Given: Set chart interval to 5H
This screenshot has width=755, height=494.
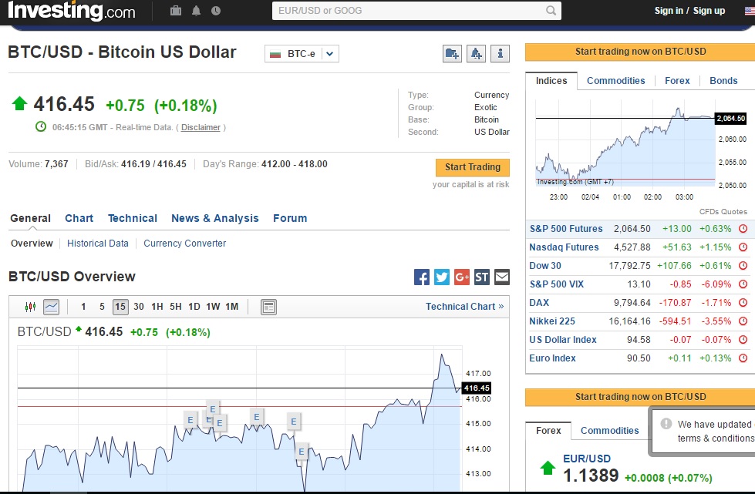Looking at the screenshot, I should (175, 307).
